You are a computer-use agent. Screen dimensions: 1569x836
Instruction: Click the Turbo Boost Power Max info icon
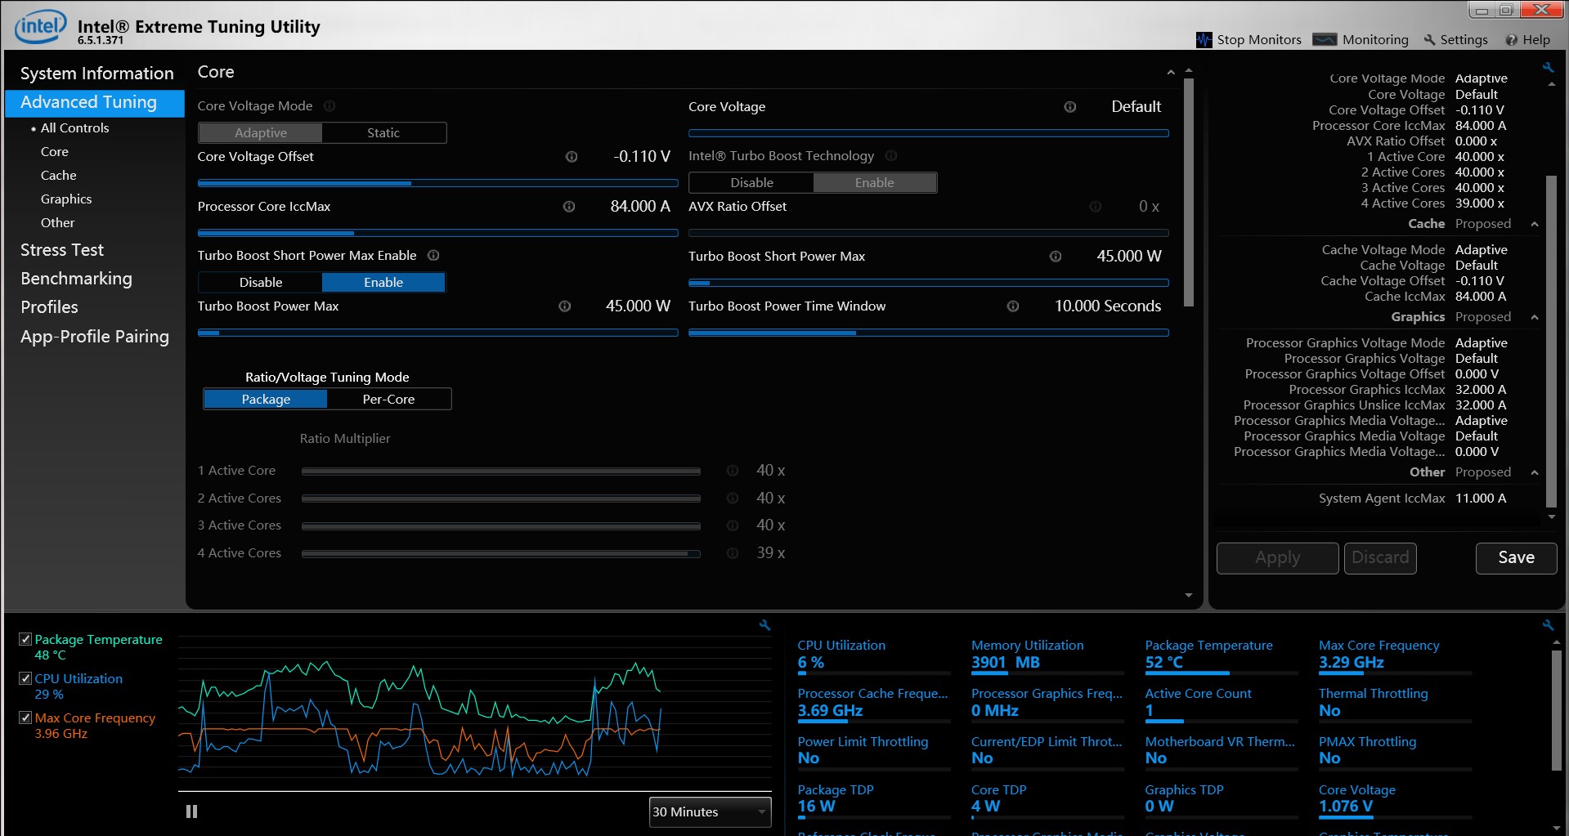coord(564,306)
